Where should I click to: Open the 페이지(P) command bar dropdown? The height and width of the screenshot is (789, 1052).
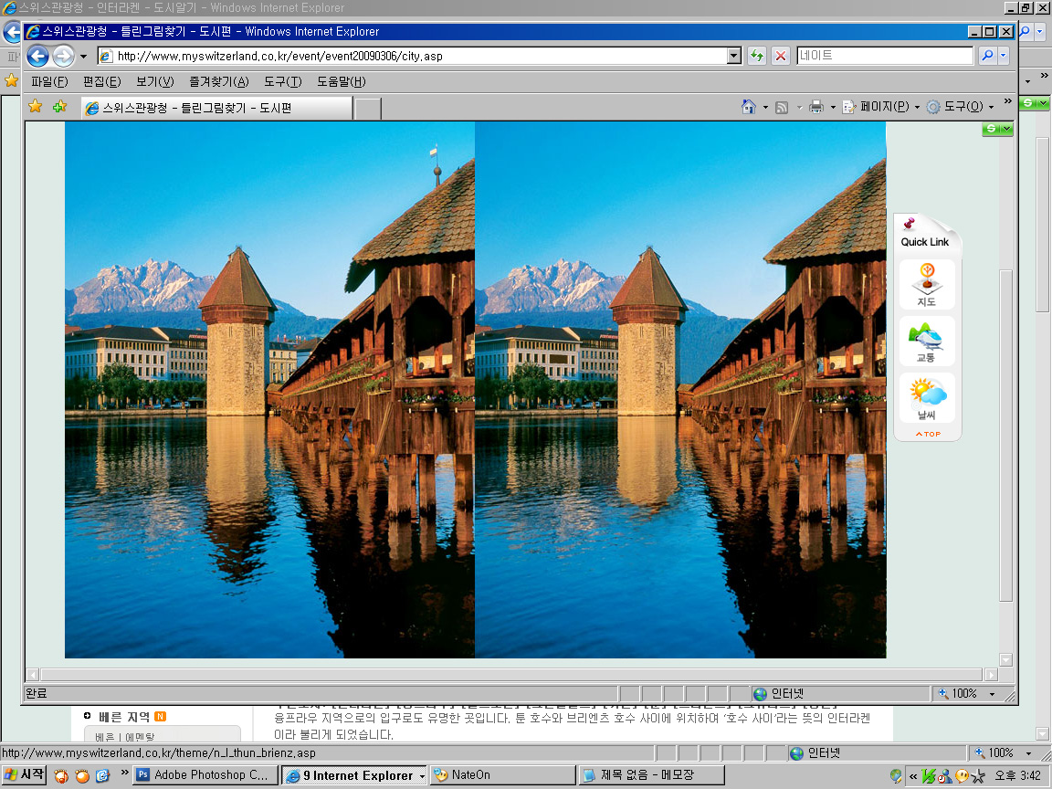878,107
